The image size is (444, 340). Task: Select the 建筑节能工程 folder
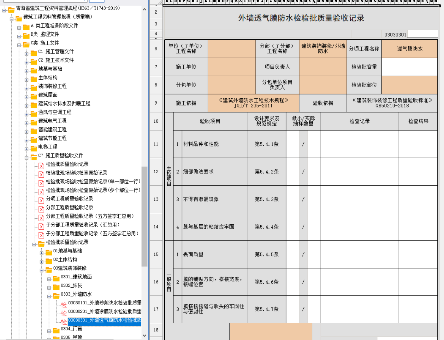click(x=52, y=138)
